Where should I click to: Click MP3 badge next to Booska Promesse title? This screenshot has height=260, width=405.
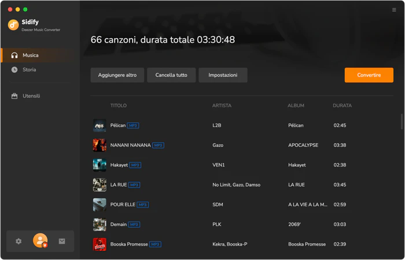coord(155,244)
